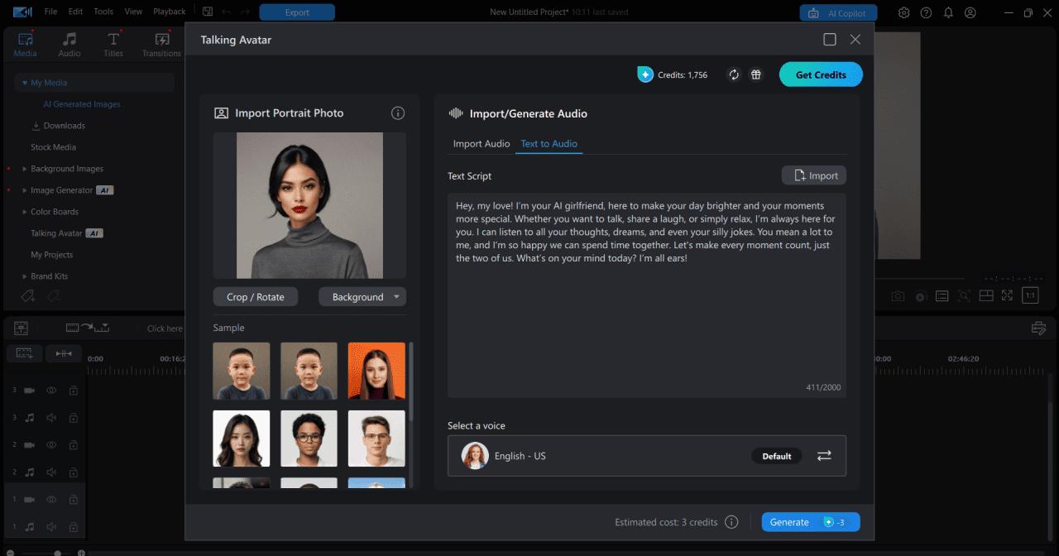Open the Playback menu
Image resolution: width=1059 pixels, height=556 pixels.
coord(169,11)
